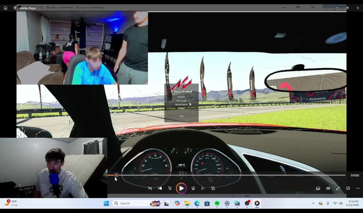Open File Explorer from the taskbar
Image resolution: width=363 pixels, height=213 pixels.
[x=187, y=203]
